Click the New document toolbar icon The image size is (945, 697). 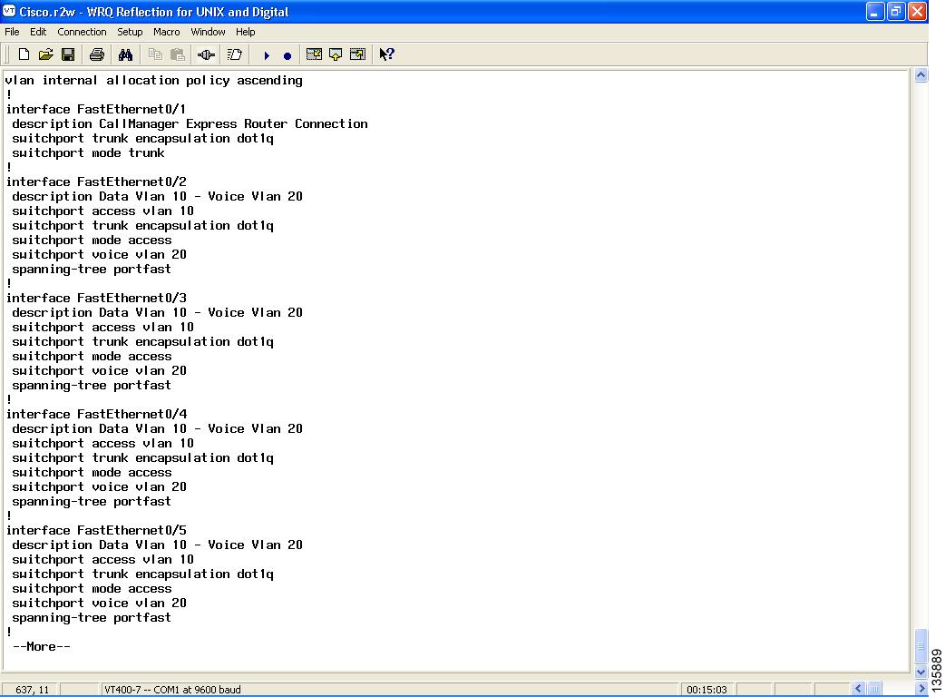point(24,54)
